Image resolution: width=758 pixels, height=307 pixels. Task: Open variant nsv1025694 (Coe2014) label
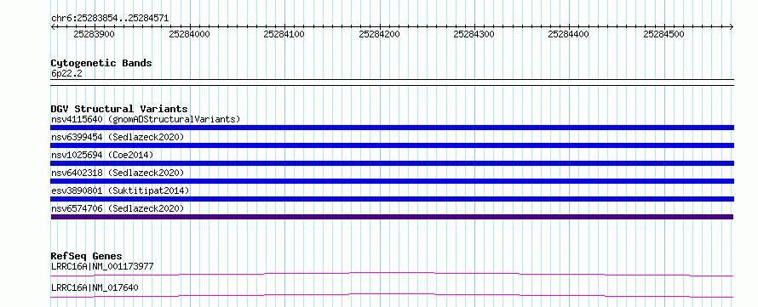click(x=102, y=155)
